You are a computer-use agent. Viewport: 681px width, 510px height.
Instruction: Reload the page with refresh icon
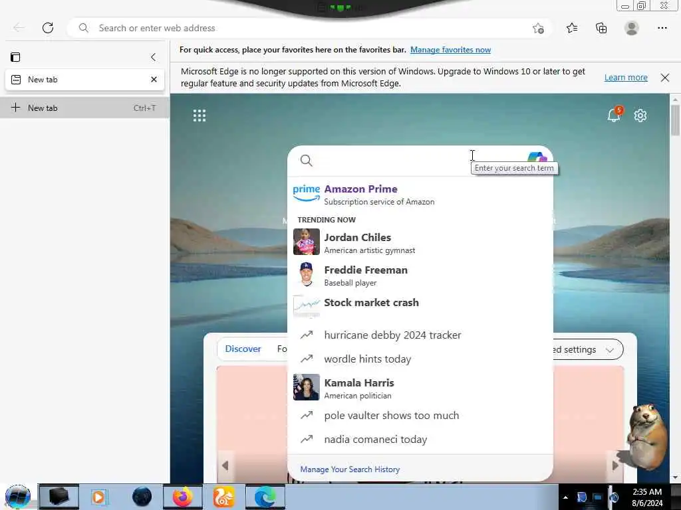pyautogui.click(x=48, y=28)
